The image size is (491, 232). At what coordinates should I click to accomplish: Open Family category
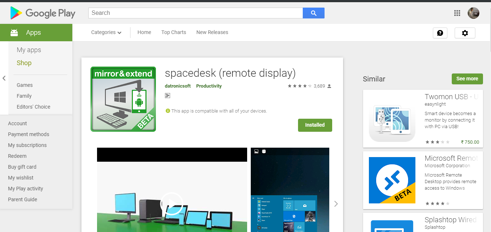[24, 96]
